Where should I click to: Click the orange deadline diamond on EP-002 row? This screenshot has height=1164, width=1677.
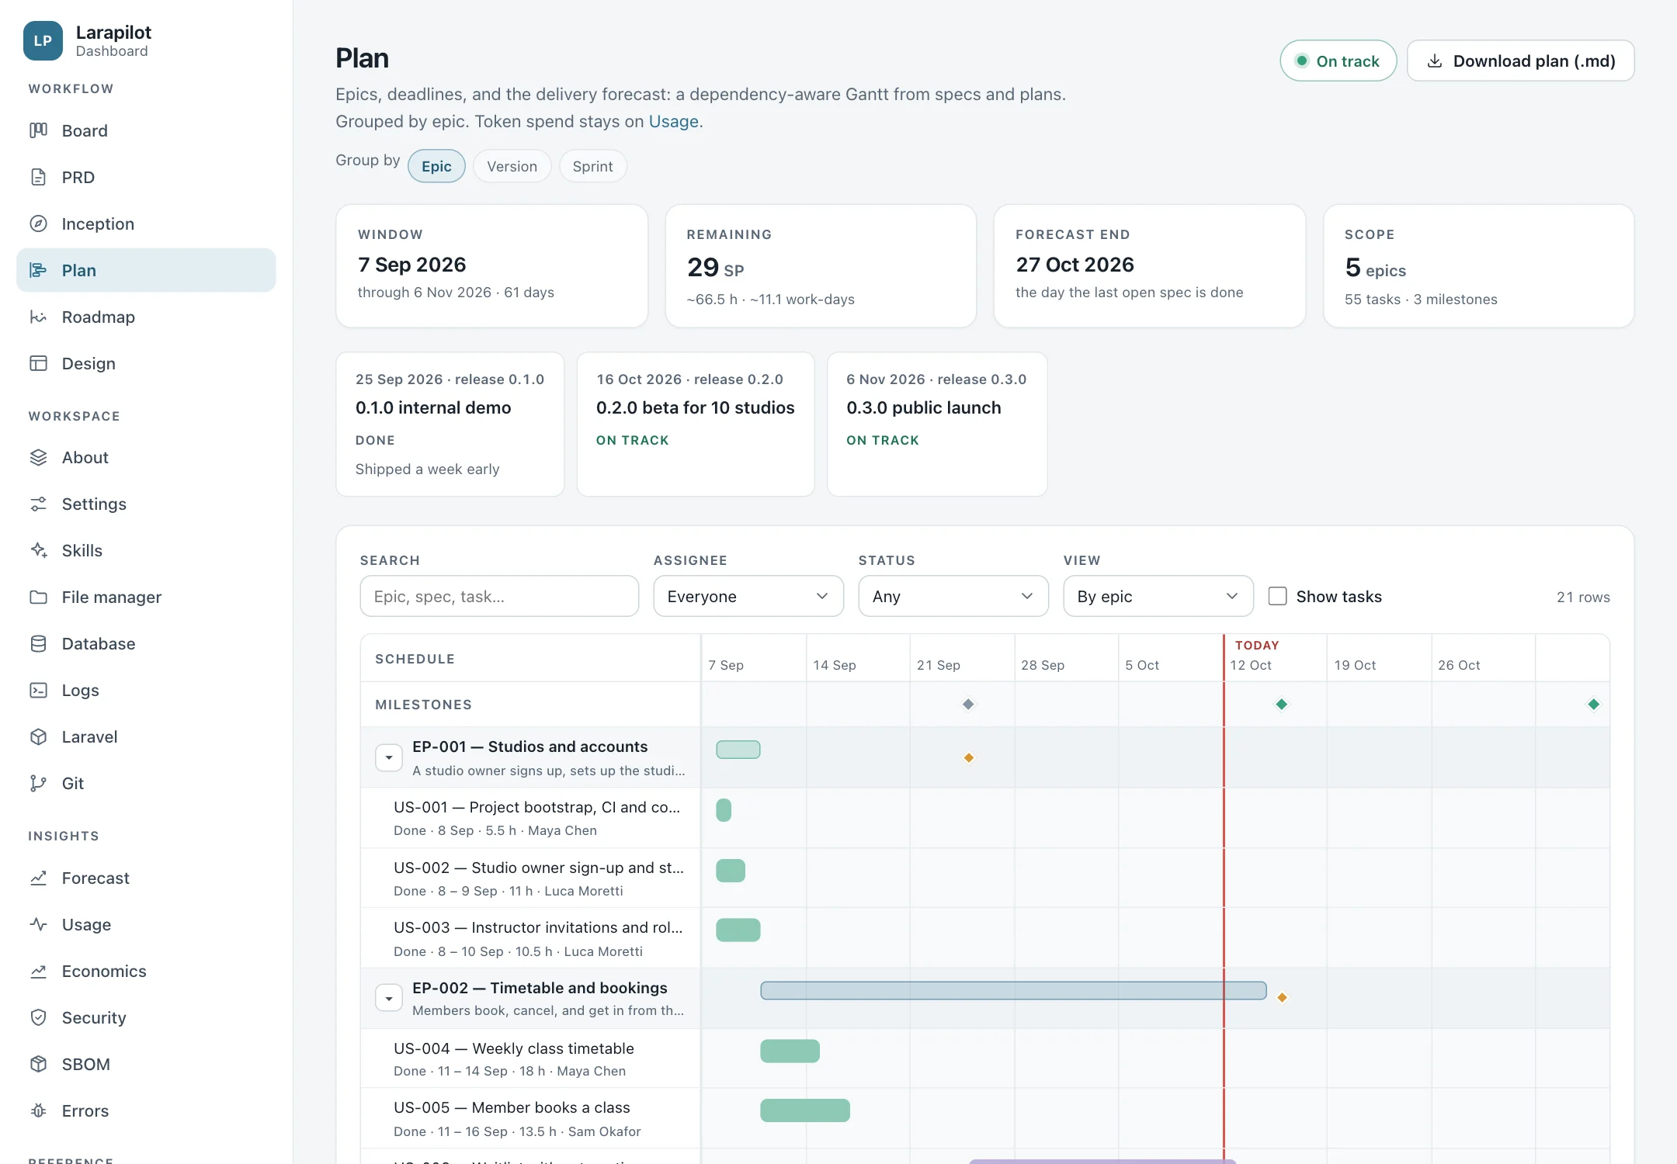click(1283, 997)
